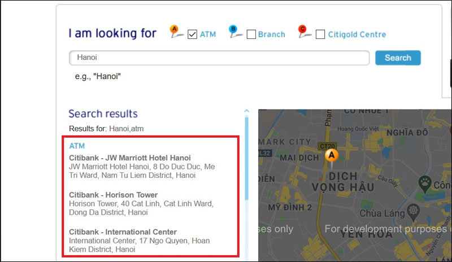The width and height of the screenshot is (452, 262).
Task: Tick the Citigold Centre checkbox
Action: click(320, 34)
